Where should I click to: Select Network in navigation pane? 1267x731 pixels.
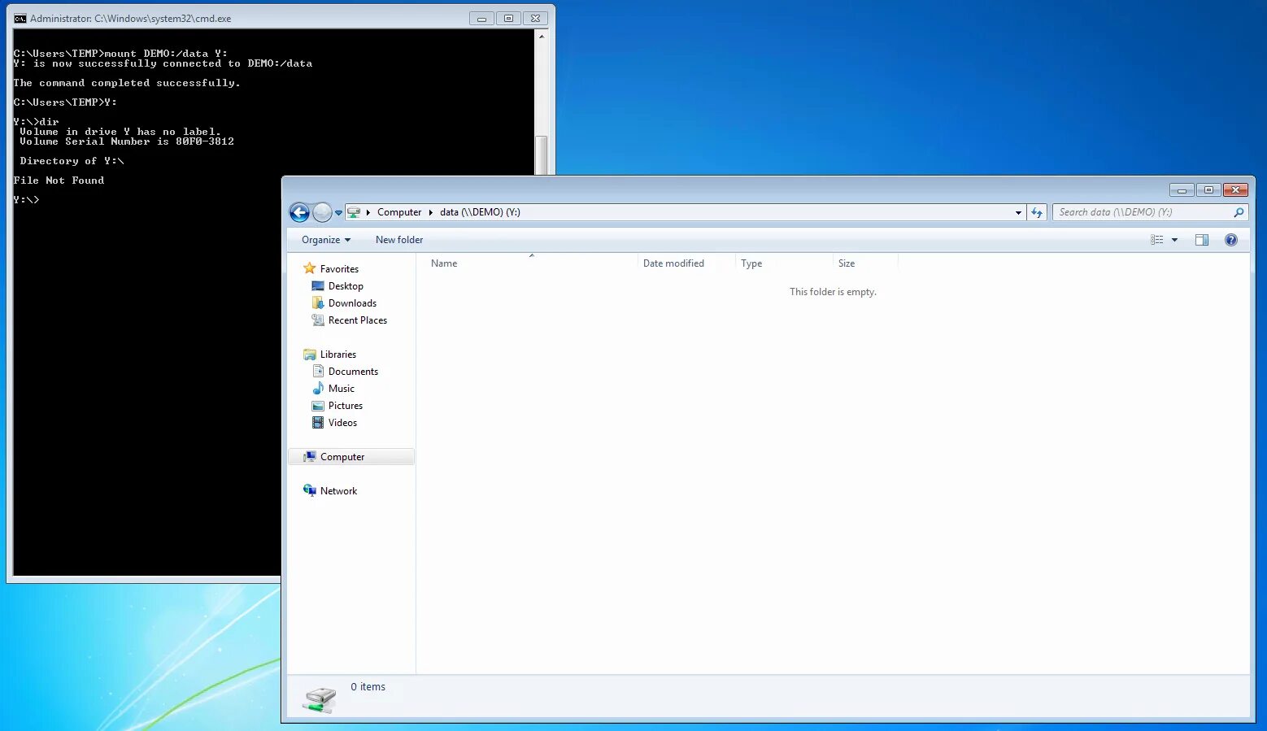(338, 491)
